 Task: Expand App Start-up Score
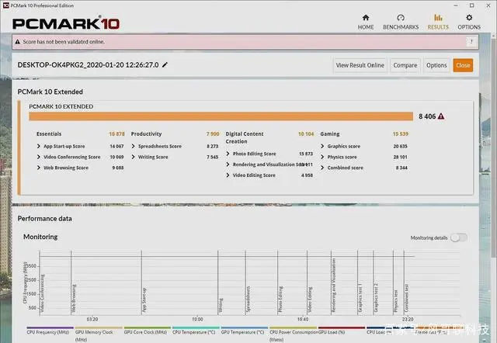pyautogui.click(x=39, y=146)
